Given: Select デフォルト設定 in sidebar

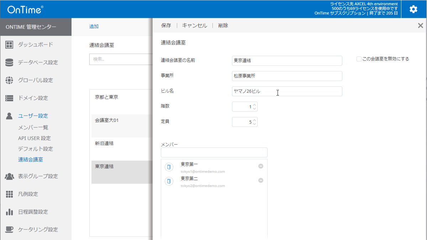Looking at the screenshot, I should [35, 149].
